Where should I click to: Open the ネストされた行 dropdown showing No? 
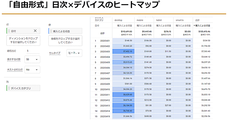tap(32, 69)
